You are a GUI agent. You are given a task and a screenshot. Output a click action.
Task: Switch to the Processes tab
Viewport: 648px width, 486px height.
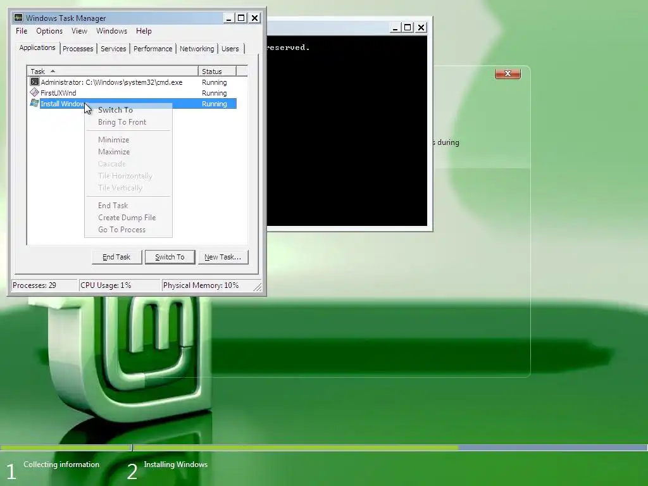[x=78, y=49]
